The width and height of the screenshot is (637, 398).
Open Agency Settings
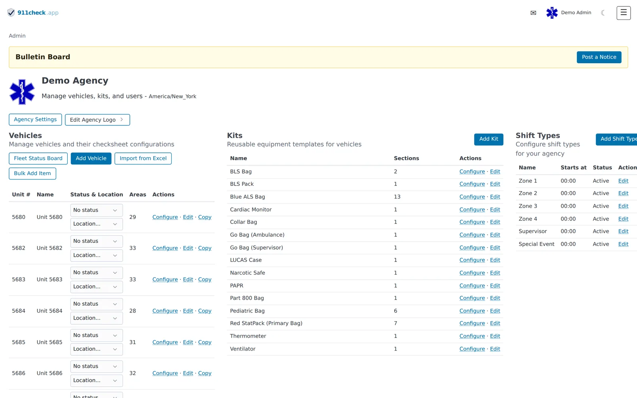[35, 119]
